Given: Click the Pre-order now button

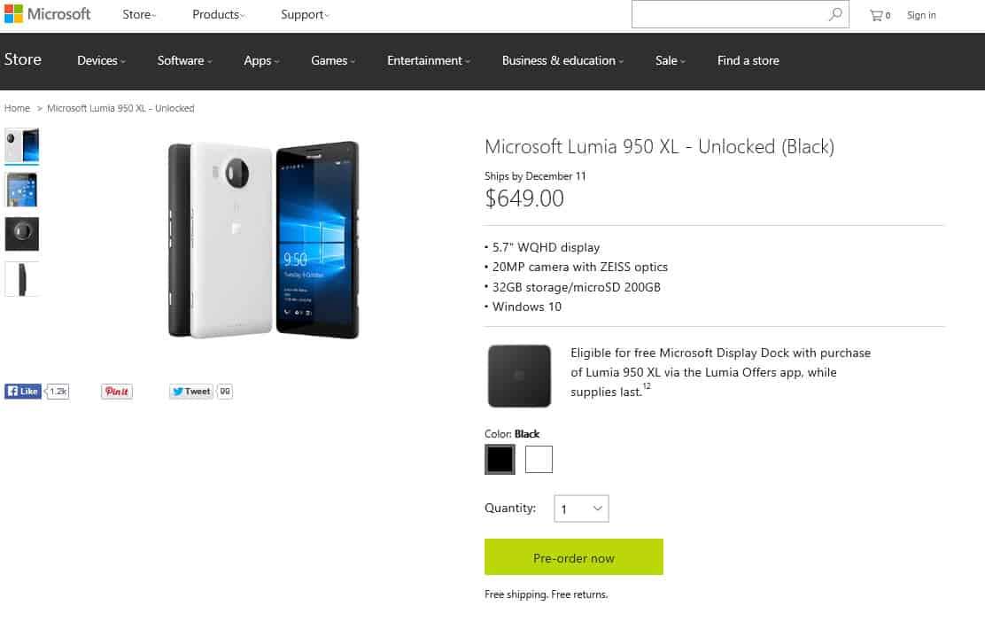Looking at the screenshot, I should click(574, 557).
